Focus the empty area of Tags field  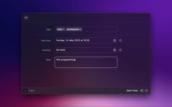[99, 29]
